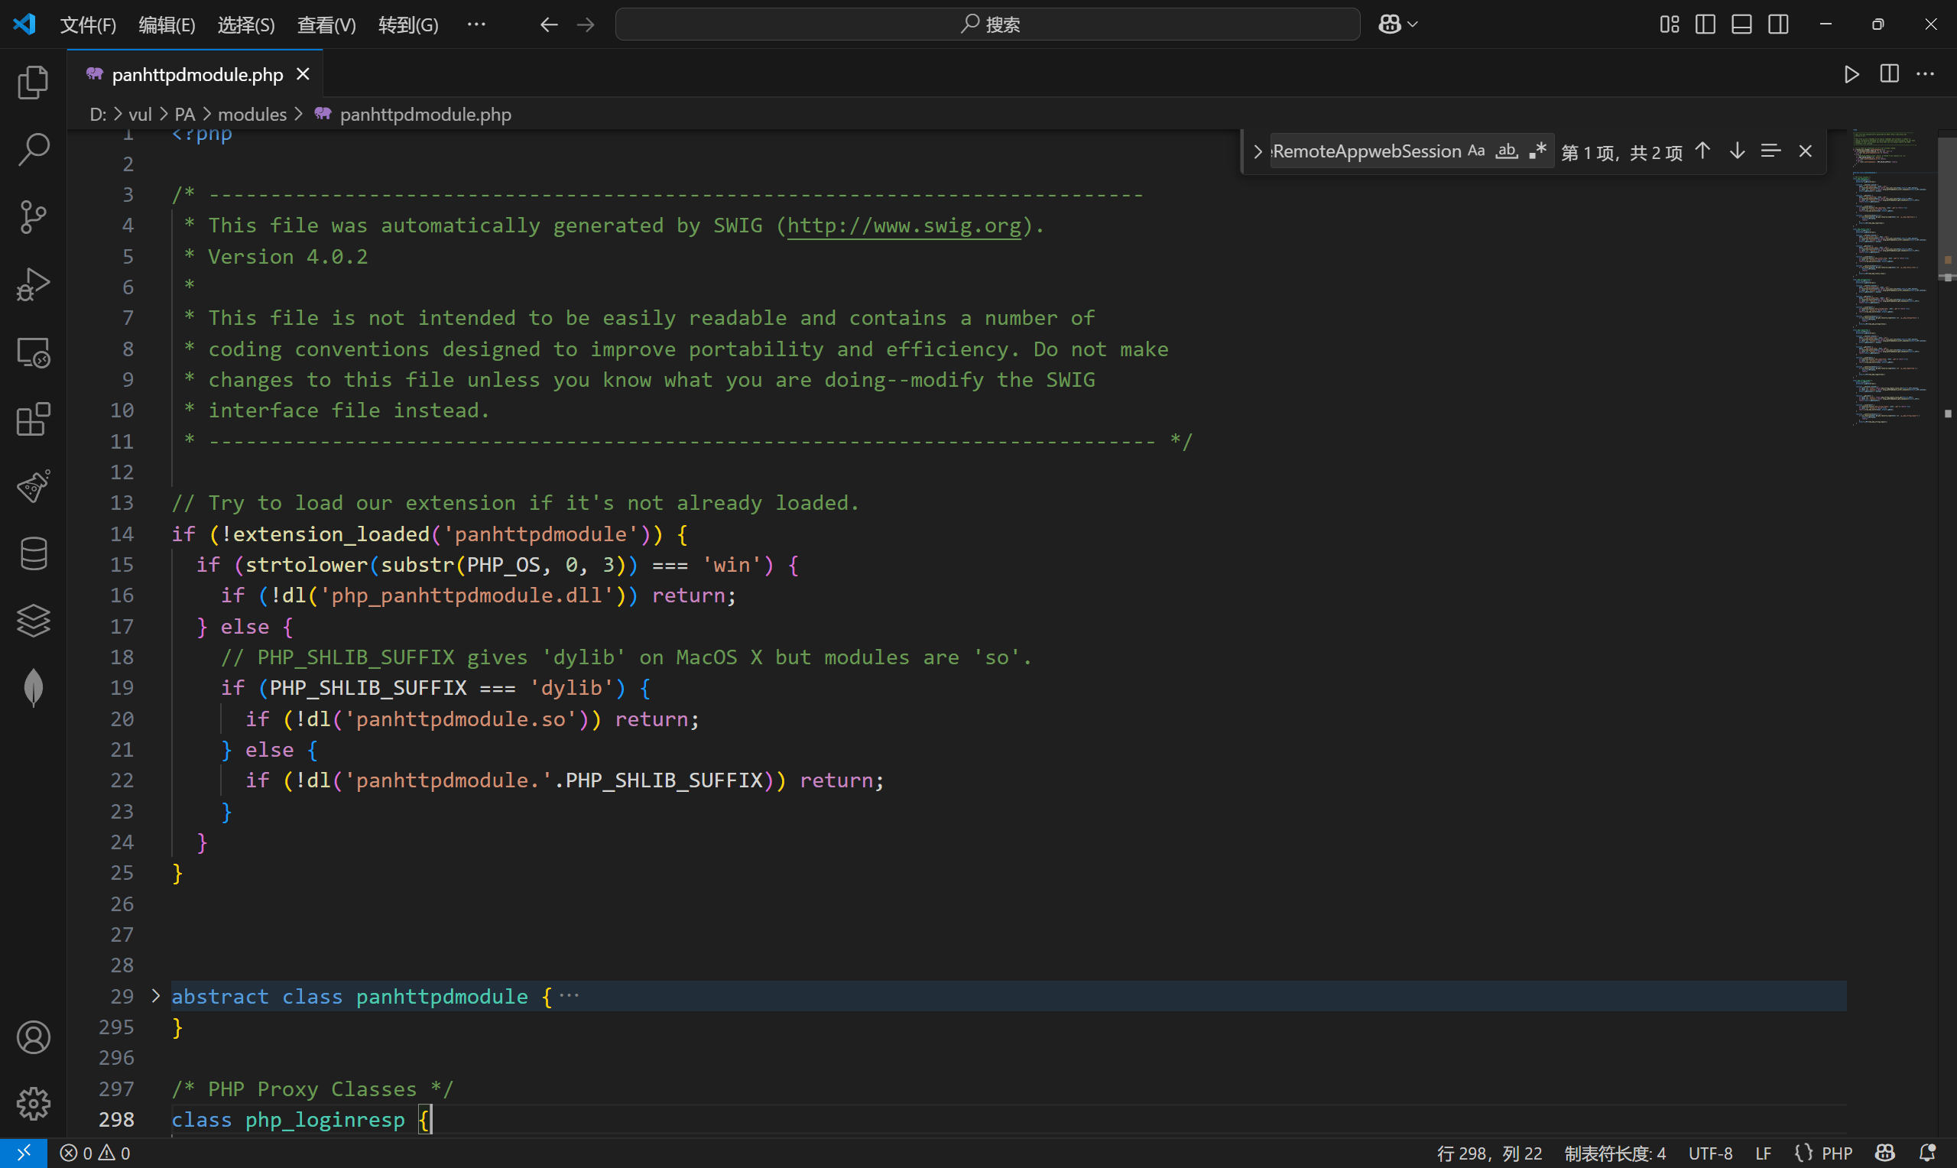Toggle match whole word in find widget
Viewport: 1957px width, 1168px height.
pos(1506,151)
